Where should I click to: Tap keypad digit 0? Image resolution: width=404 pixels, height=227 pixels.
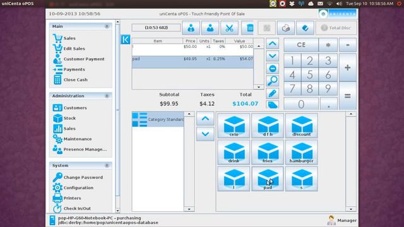pyautogui.click(x=301, y=104)
